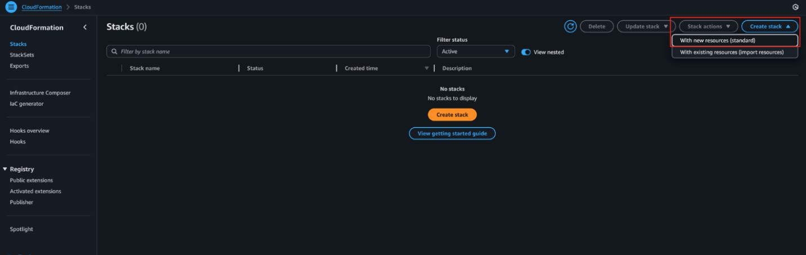The width and height of the screenshot is (806, 255).
Task: Click the Registry section heading
Action: [22, 169]
